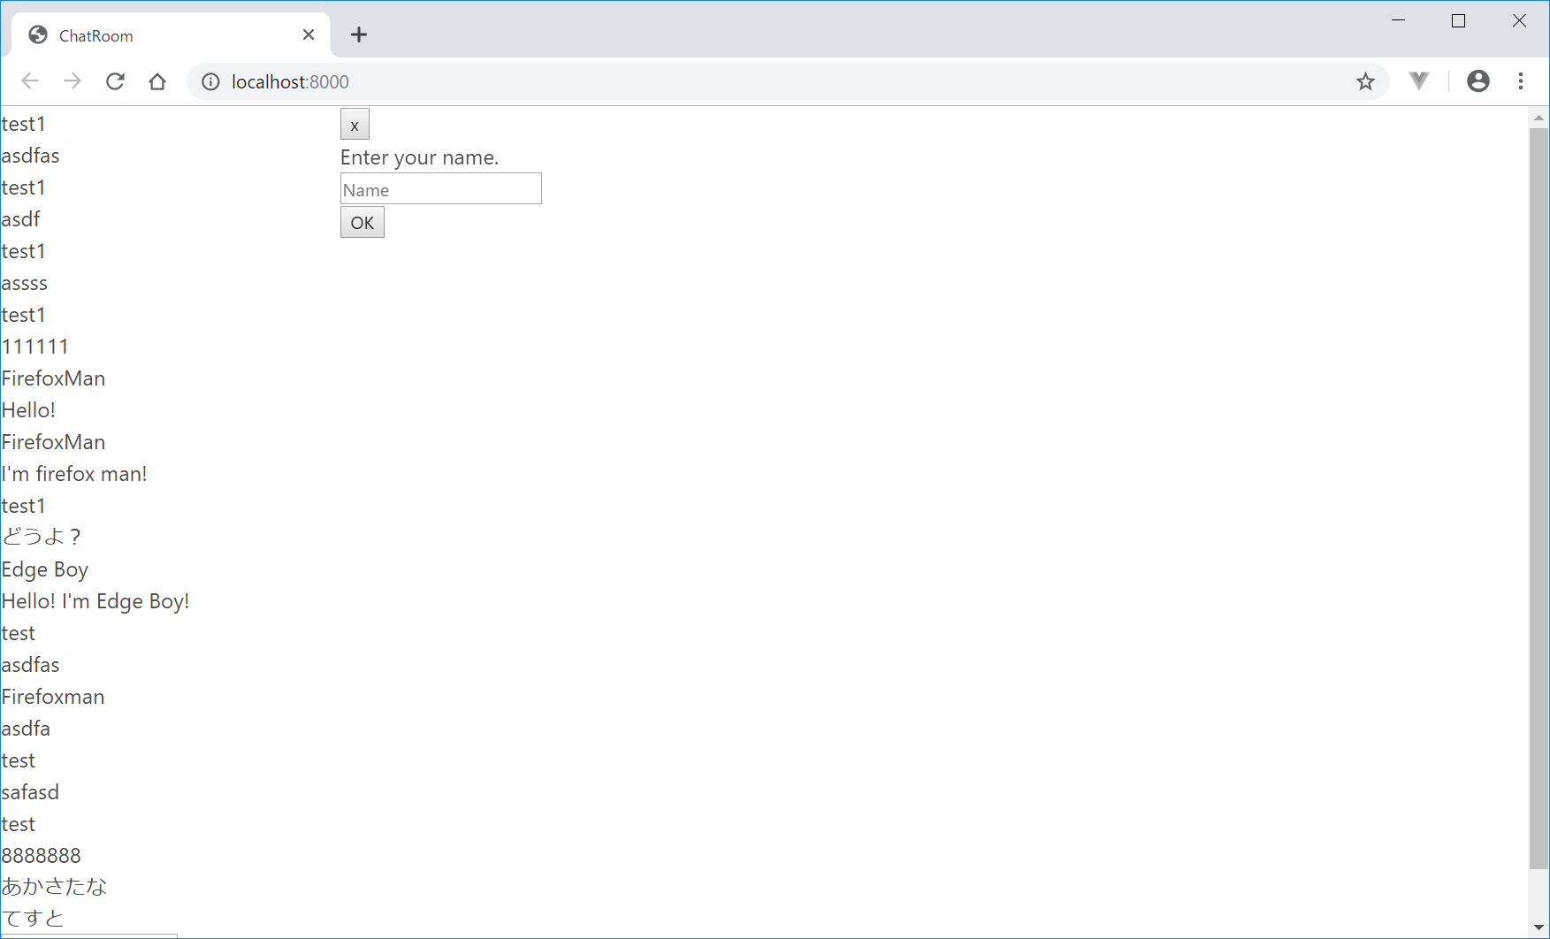Click the 'Enter your name.' label
1550x939 pixels.
pos(419,157)
